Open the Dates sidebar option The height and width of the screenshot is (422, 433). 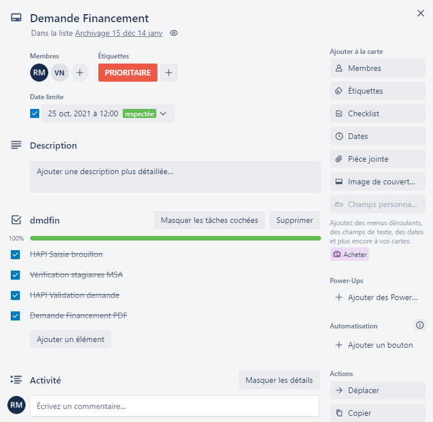377,136
